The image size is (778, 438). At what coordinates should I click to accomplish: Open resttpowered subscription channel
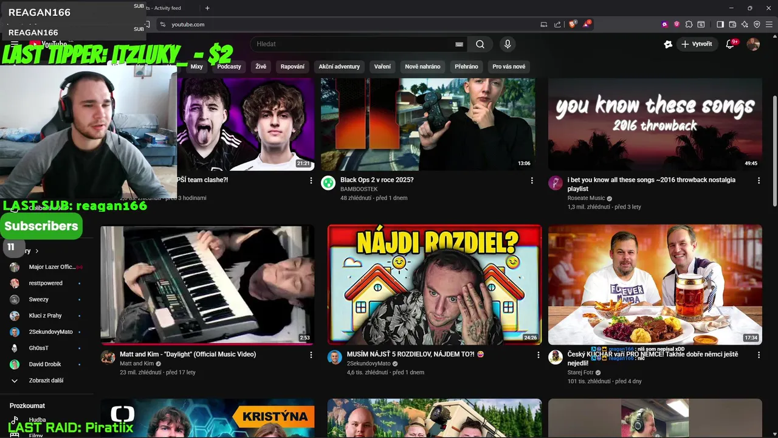47,283
